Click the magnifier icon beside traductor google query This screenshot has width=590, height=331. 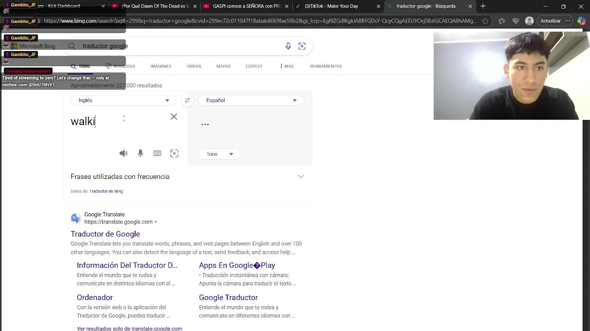tap(72, 46)
